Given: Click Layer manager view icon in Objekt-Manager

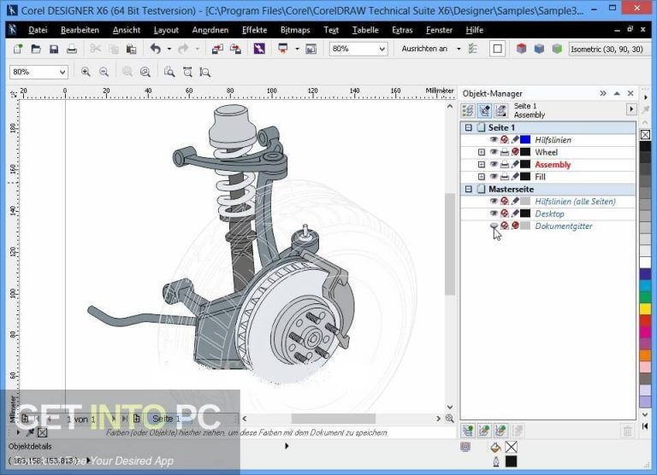Looking at the screenshot, I should pos(501,110).
